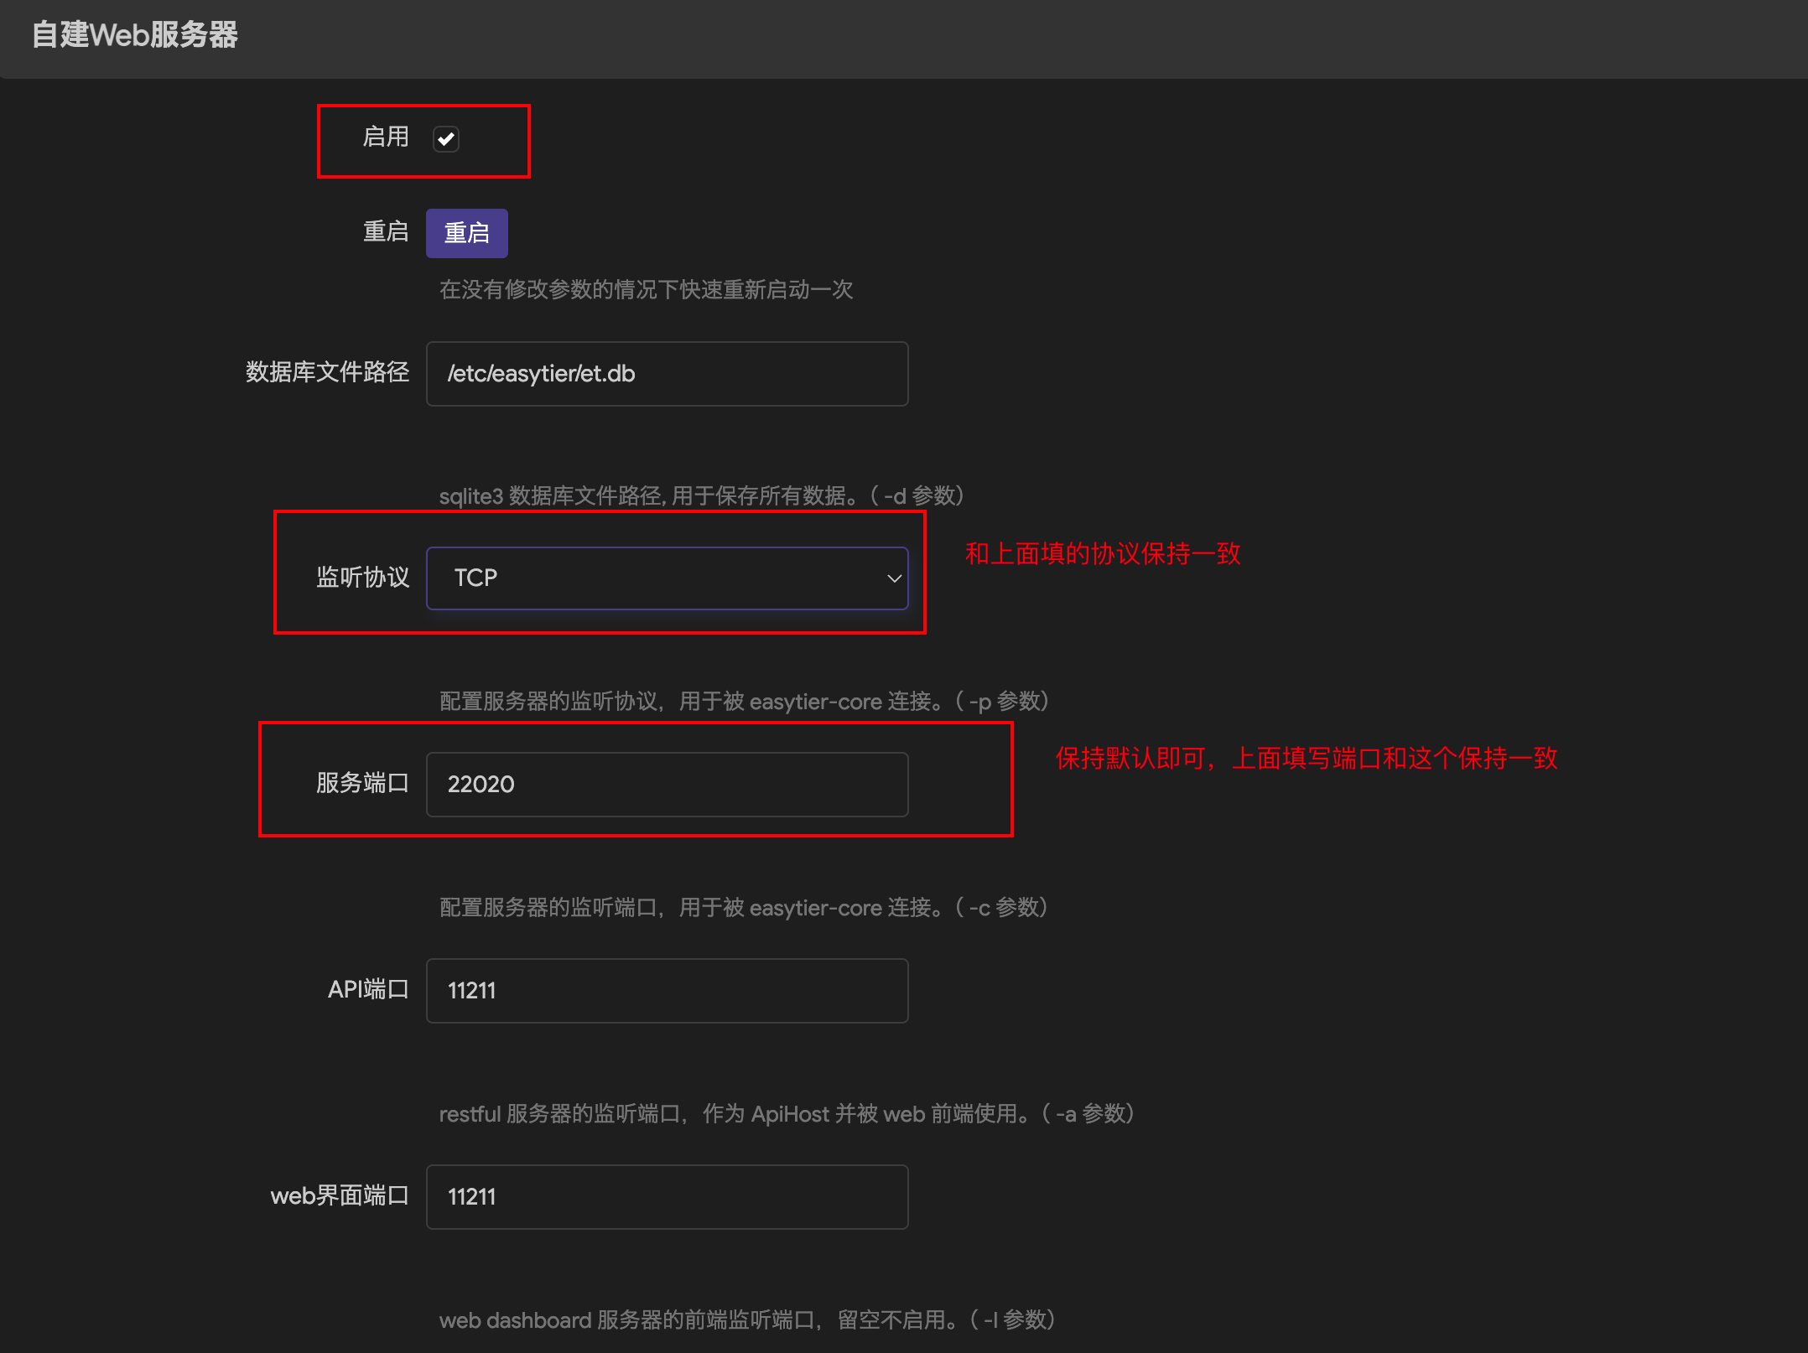
Task: Select the /etc/easytier/et.db path text
Action: (x=541, y=374)
